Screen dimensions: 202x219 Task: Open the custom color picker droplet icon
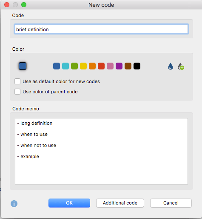click(171, 66)
